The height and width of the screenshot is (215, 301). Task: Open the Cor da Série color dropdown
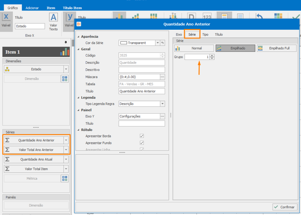click(x=158, y=43)
